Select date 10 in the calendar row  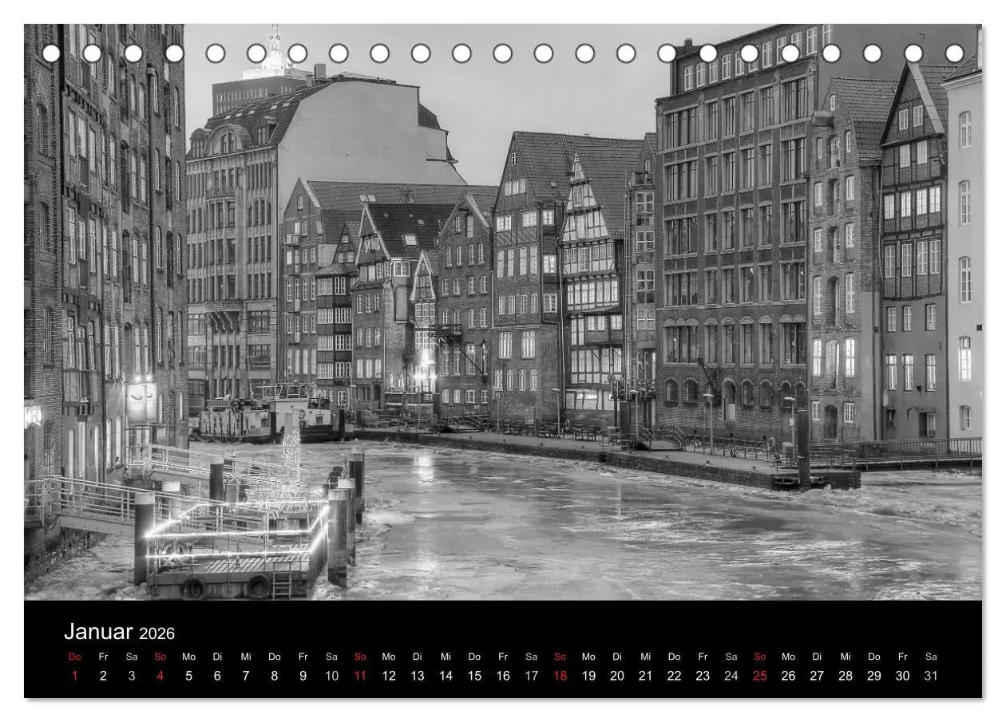pos(331,676)
